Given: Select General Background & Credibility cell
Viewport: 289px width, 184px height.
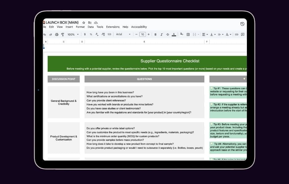Looking at the screenshot, I should coord(64,102).
